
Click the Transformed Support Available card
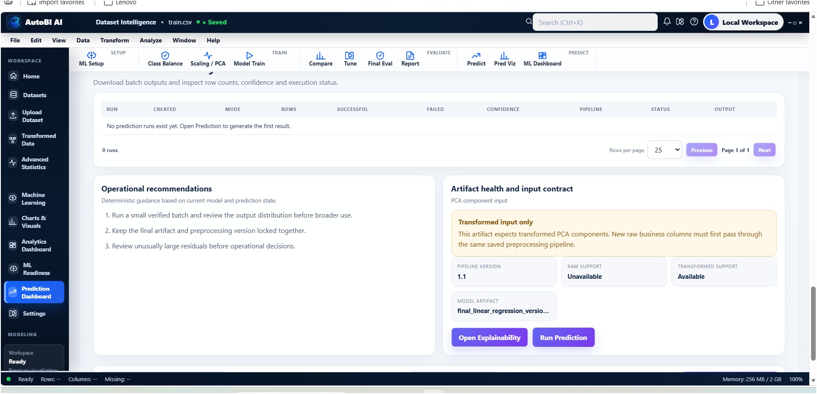(724, 272)
